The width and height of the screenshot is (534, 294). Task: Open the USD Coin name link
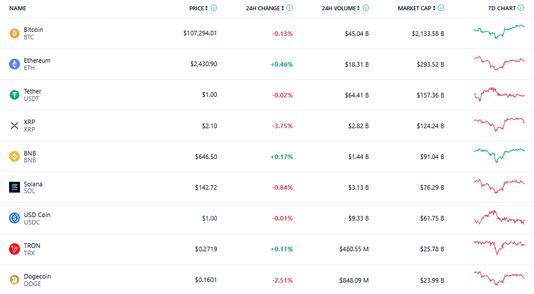point(37,215)
